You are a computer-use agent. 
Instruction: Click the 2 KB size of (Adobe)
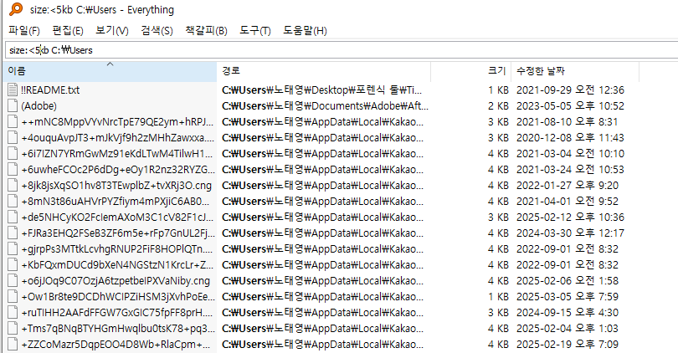coord(498,106)
